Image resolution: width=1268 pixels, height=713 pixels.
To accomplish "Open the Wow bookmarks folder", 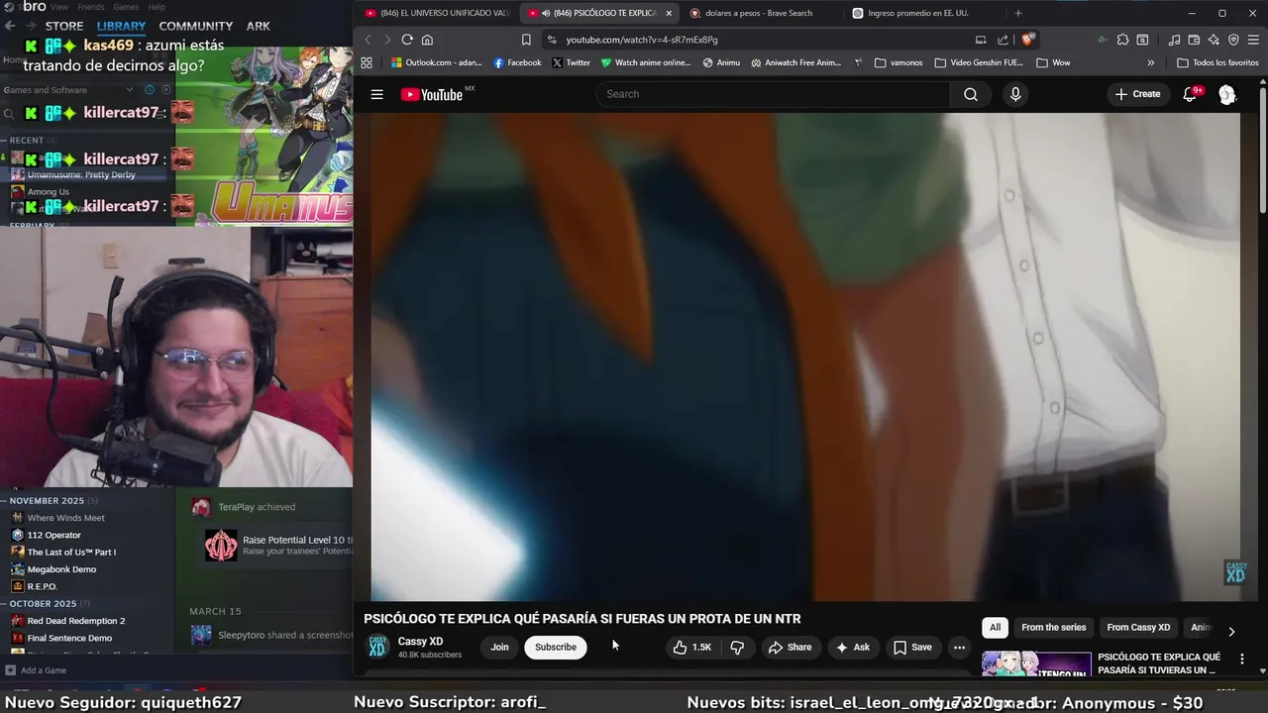I will (1053, 62).
